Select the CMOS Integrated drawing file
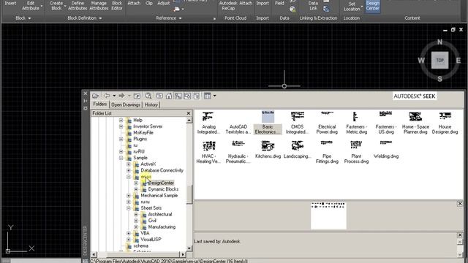 click(x=298, y=123)
